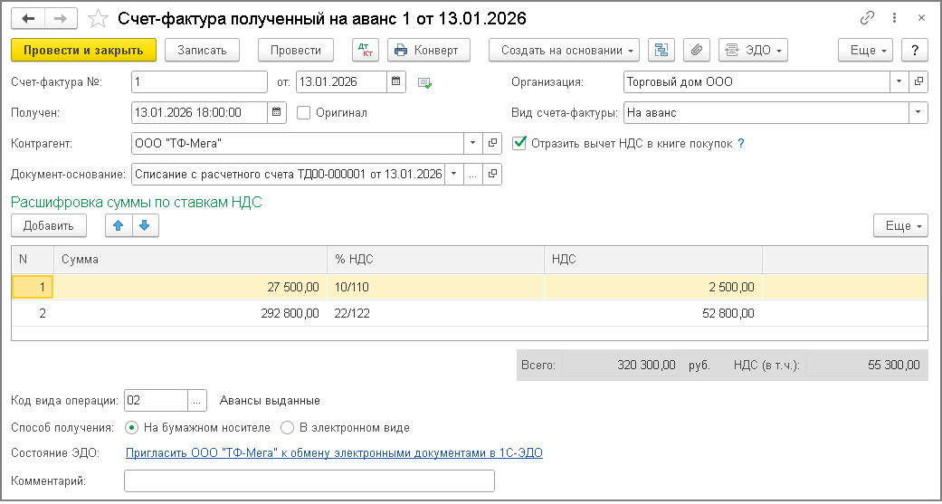Move row up with the arrow icon
The image size is (942, 504).
(x=118, y=225)
